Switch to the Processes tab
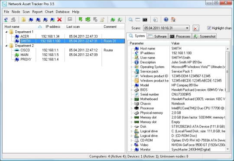The width and height of the screenshot is (234, 161). [x=180, y=36]
